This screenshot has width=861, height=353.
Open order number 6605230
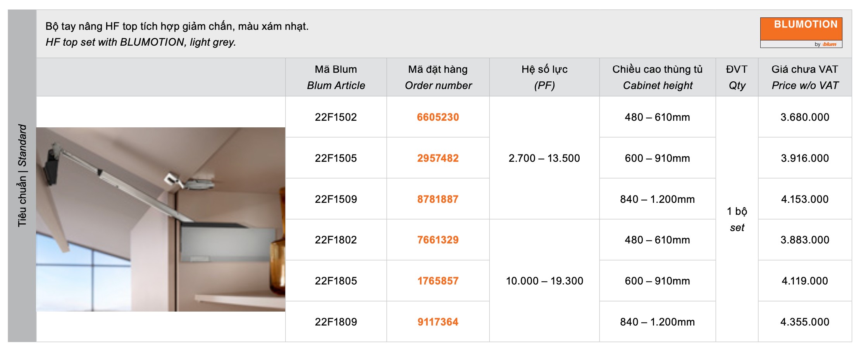[438, 117]
